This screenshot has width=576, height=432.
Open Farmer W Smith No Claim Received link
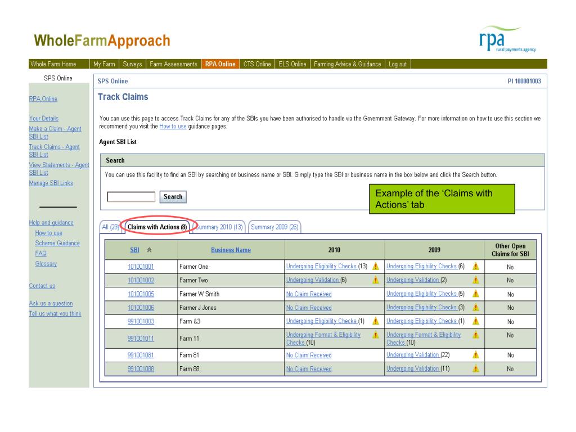[309, 294]
